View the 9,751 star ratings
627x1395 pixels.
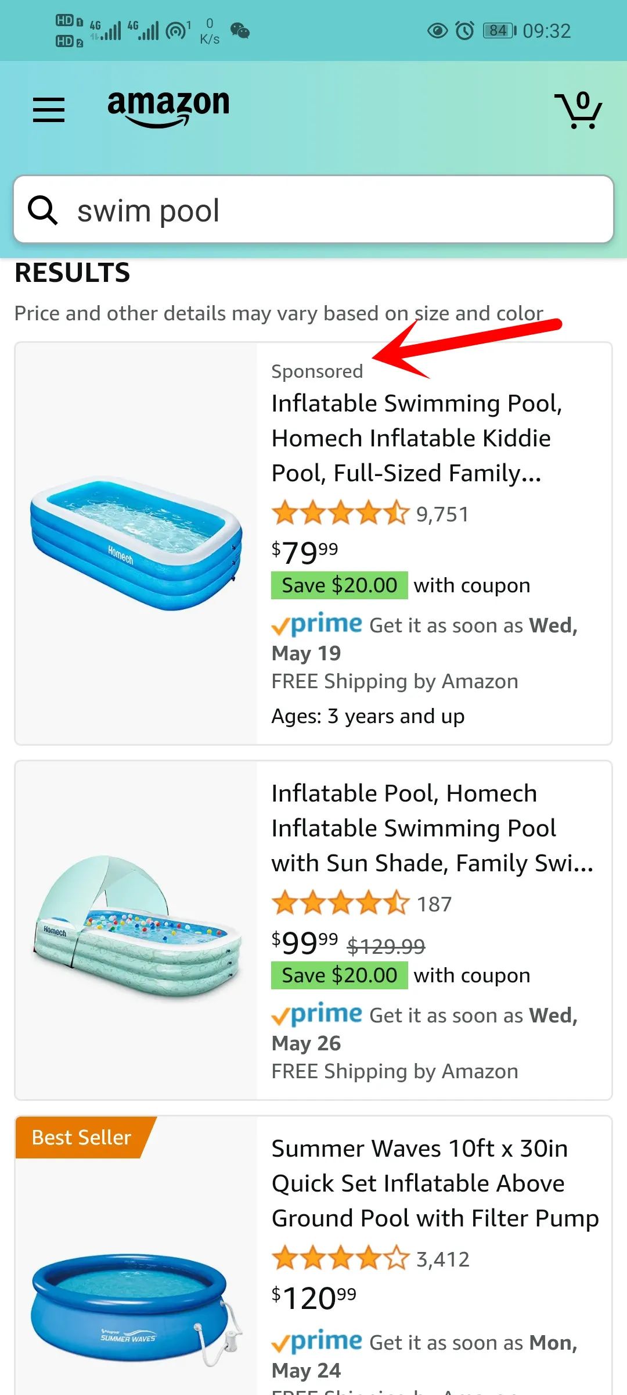coord(370,514)
